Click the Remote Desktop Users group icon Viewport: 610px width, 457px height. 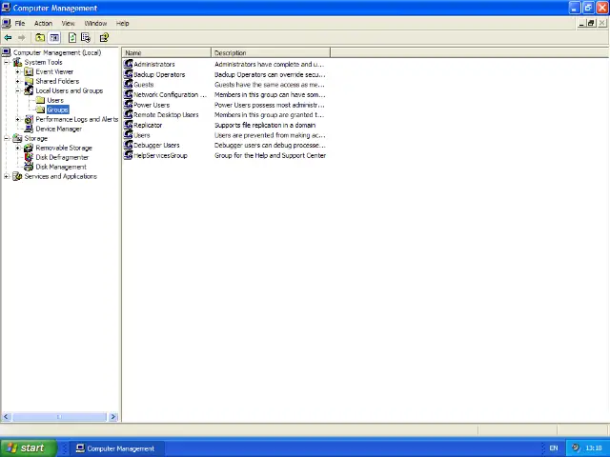pyautogui.click(x=128, y=114)
